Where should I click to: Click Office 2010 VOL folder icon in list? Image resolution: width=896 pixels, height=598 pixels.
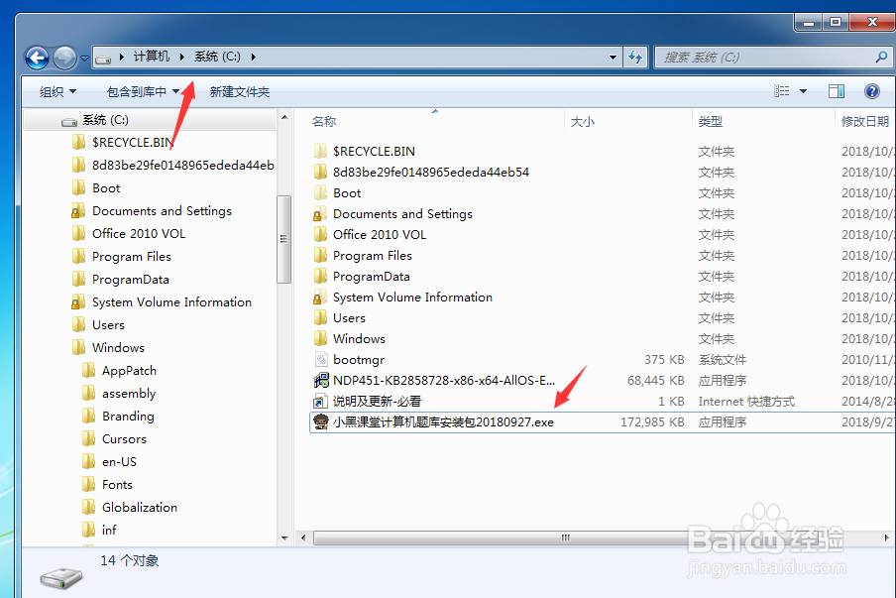(x=320, y=234)
